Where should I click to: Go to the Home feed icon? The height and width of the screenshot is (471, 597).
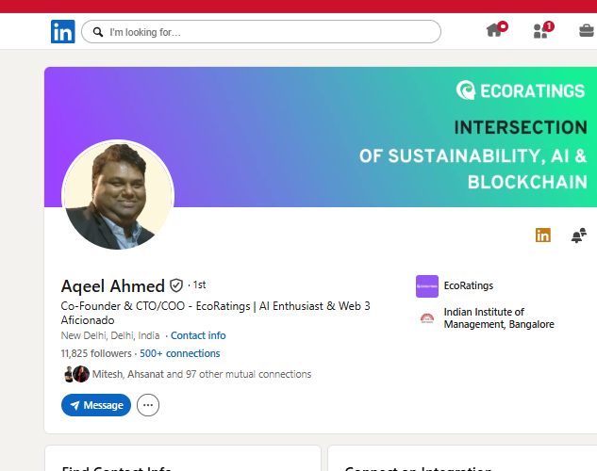coord(496,29)
